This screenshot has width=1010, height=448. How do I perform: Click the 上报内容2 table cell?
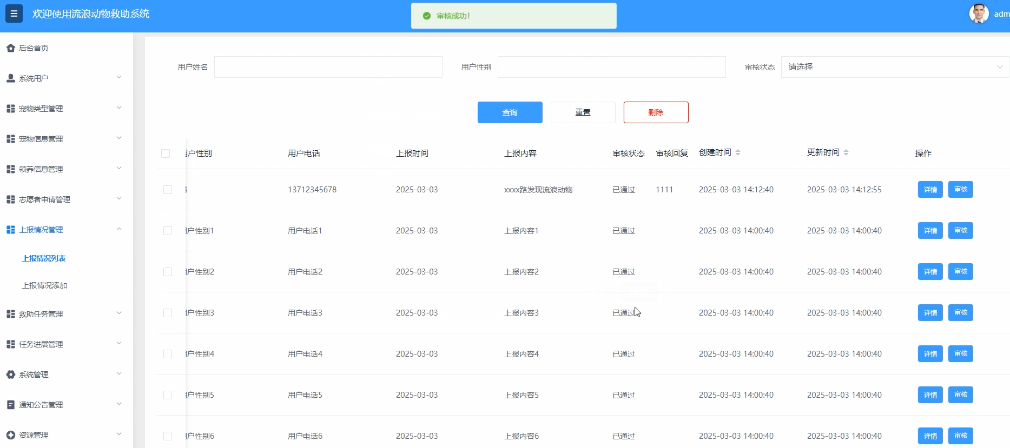(521, 272)
